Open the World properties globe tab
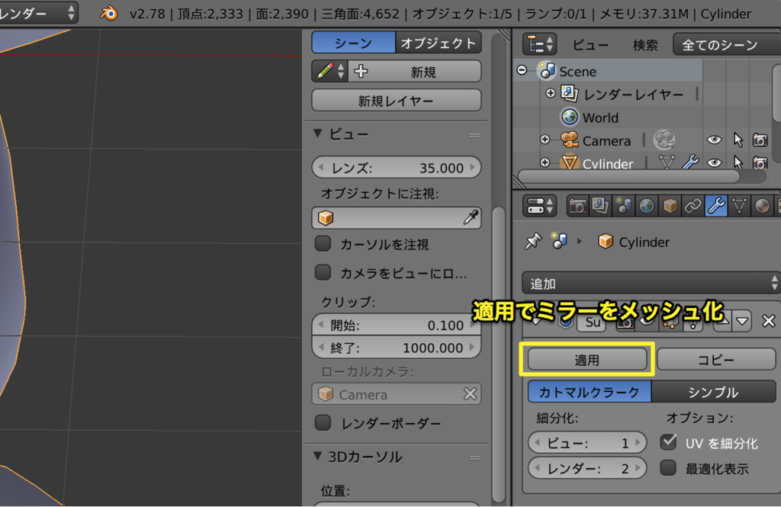This screenshot has height=507, width=781. 647,206
